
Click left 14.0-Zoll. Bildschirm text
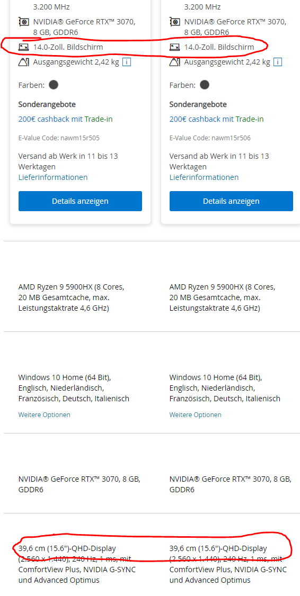(68, 47)
